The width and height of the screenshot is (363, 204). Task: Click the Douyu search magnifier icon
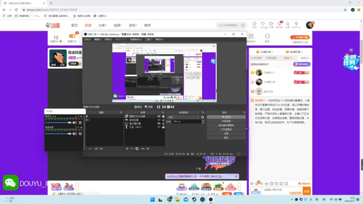pyautogui.click(x=243, y=25)
